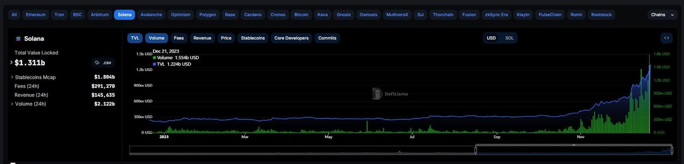Screen dimensions: 684x164
Task: Open the Rootstock chain page
Action: tap(601, 14)
